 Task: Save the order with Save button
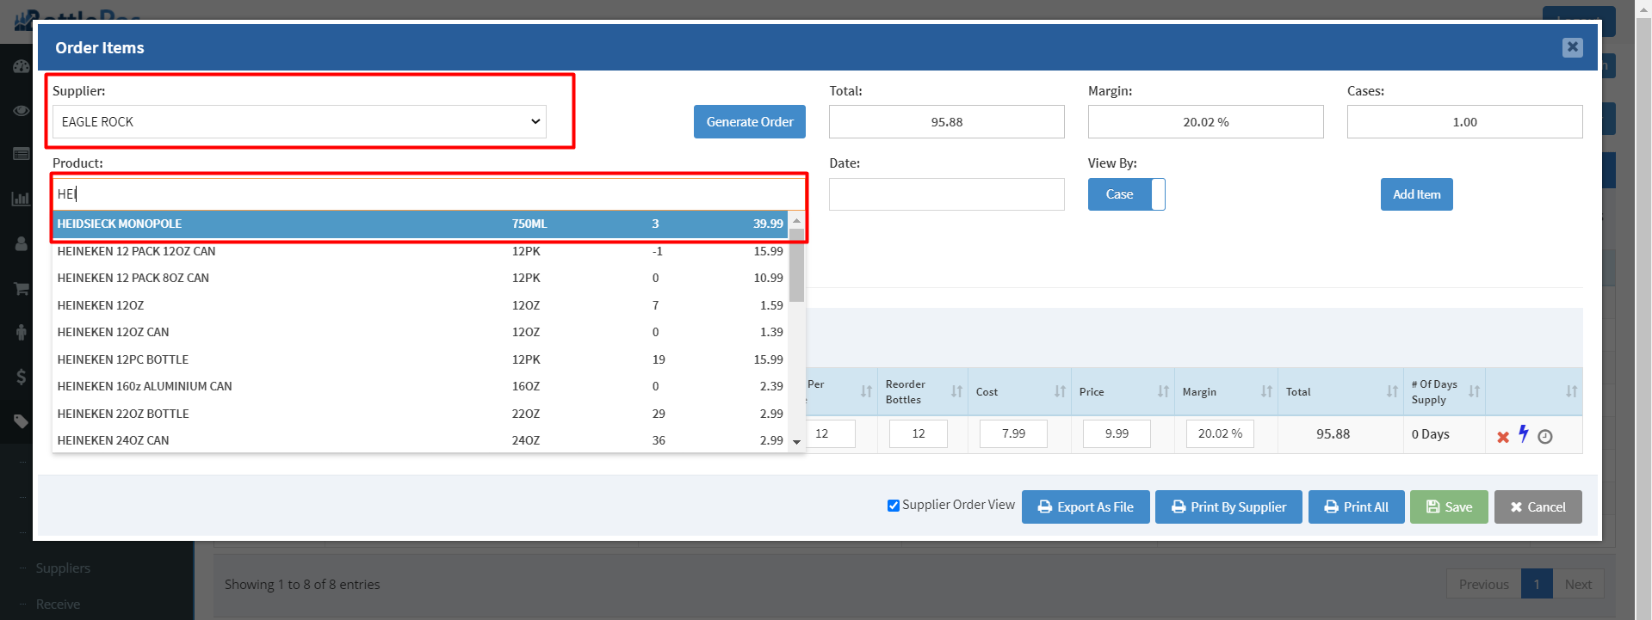point(1449,507)
